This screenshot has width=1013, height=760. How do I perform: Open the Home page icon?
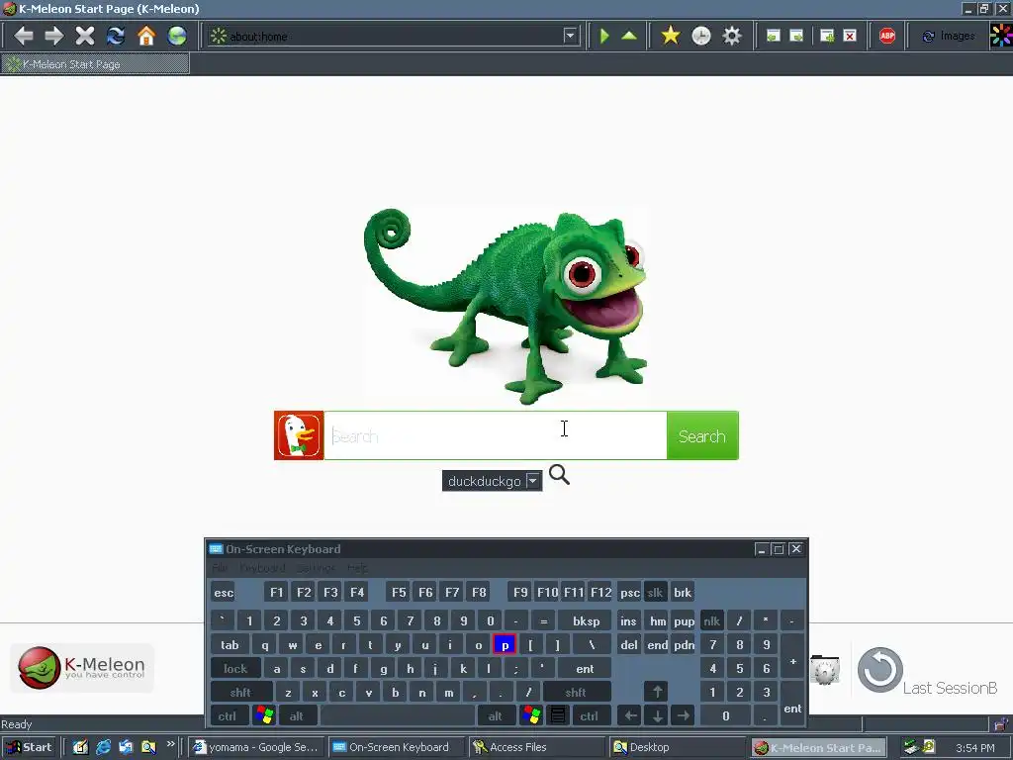[146, 36]
